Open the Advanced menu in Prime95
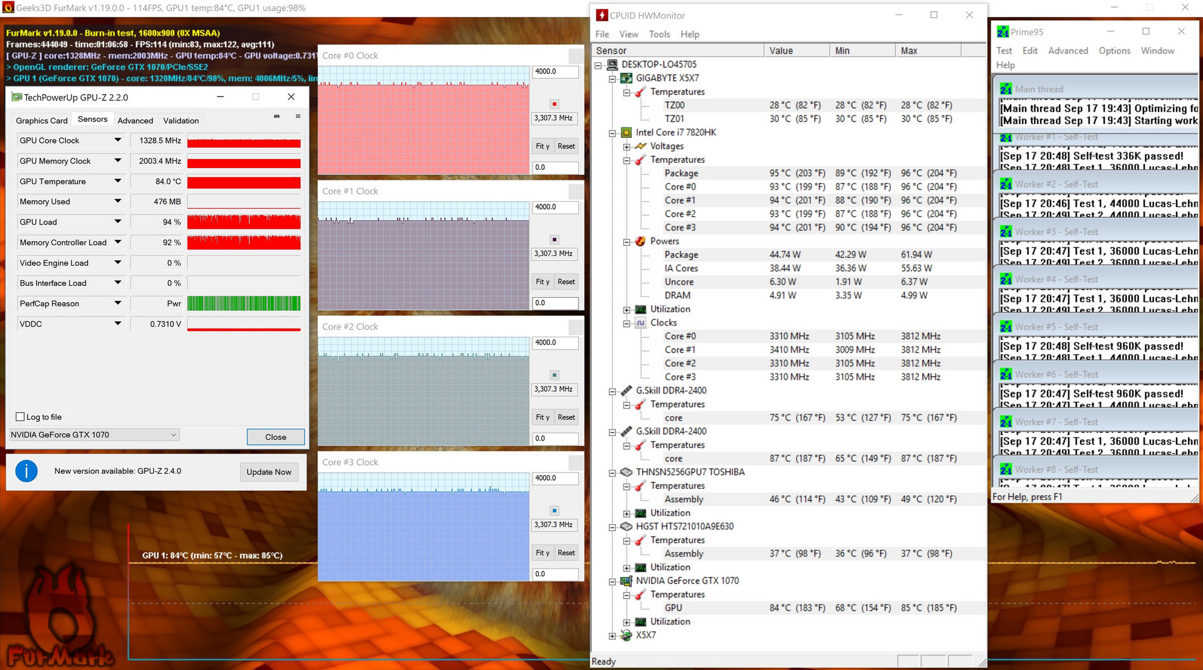The height and width of the screenshot is (670, 1203). (x=1068, y=51)
